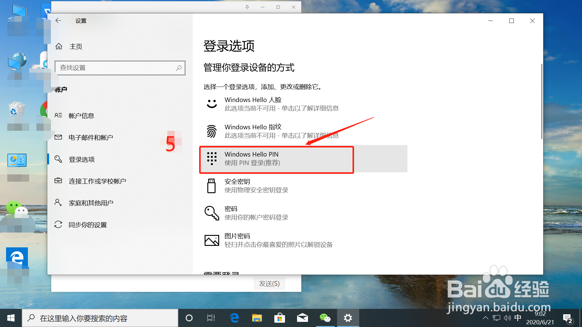
Task: Open WeChat from the taskbar
Action: 325,318
